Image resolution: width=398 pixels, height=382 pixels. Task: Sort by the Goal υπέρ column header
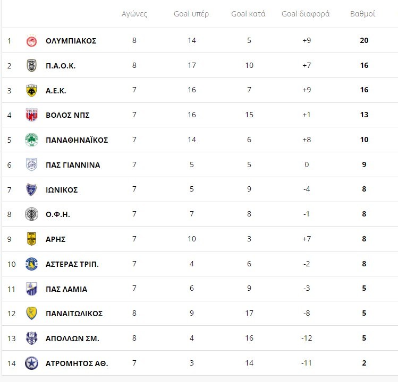click(192, 14)
